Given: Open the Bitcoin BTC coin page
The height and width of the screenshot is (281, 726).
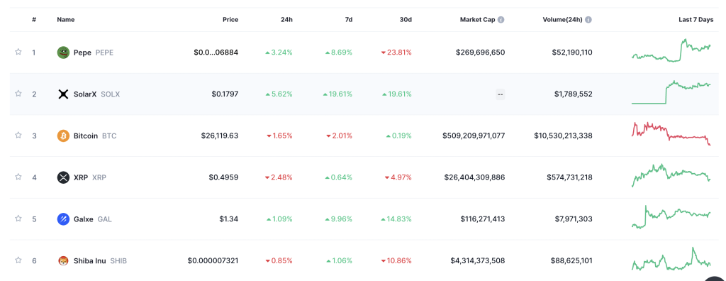Looking at the screenshot, I should pyautogui.click(x=86, y=136).
